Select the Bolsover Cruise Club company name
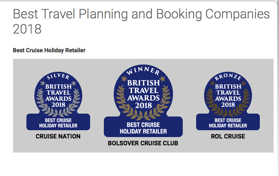Image resolution: width=279 pixels, height=176 pixels. pos(143,144)
